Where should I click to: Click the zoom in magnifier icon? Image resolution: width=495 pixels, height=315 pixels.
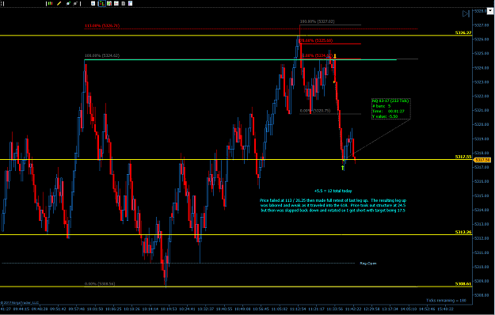[x=68, y=3]
